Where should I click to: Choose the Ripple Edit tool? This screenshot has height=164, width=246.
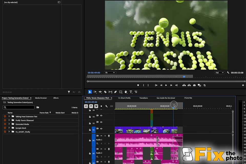(100, 92)
